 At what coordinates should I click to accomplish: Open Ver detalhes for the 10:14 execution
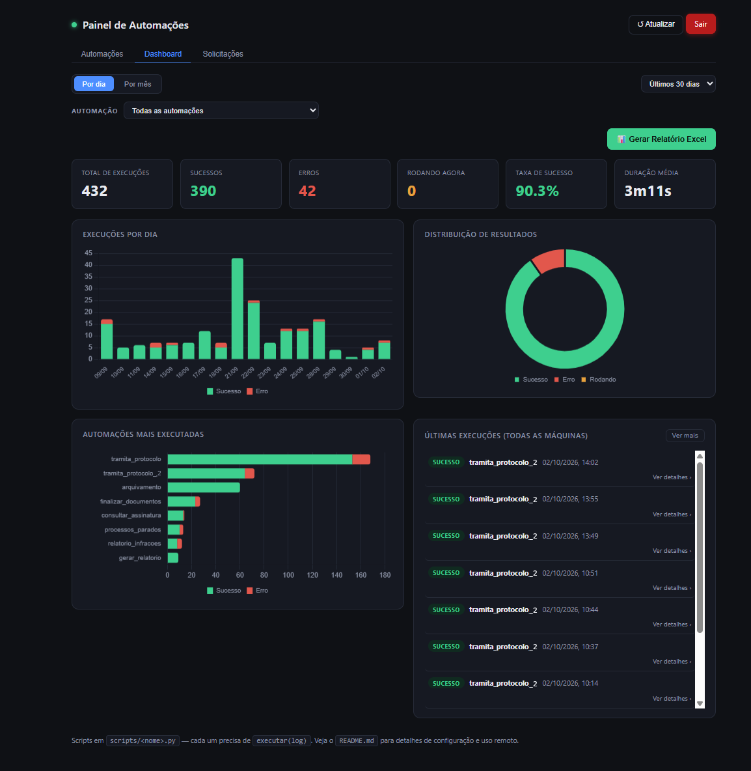672,699
